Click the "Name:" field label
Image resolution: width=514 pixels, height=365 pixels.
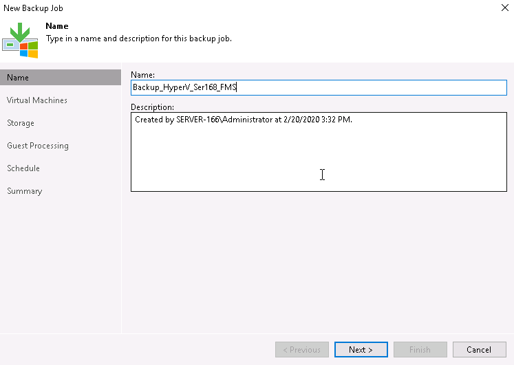coord(142,74)
